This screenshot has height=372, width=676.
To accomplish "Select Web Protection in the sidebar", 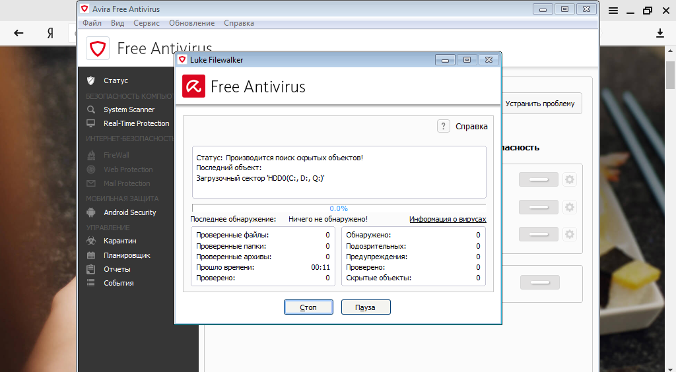I will click(x=128, y=170).
